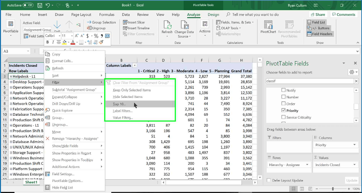Open the Calibri font name dropdown
Screen dimensions: 362x193
tap(59, 36)
